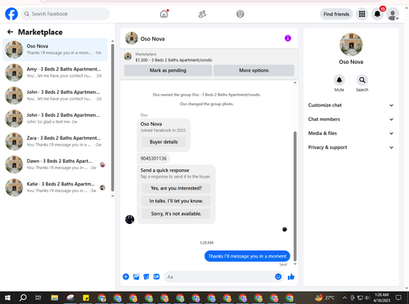Open the emoji picker in message box
Image resolution: width=409 pixels, height=304 pixels.
(278, 277)
